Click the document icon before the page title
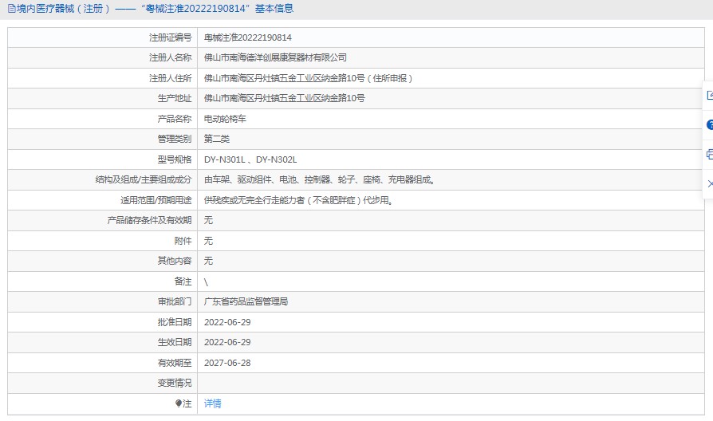Screen dimensions: 713x421 click(x=12, y=9)
